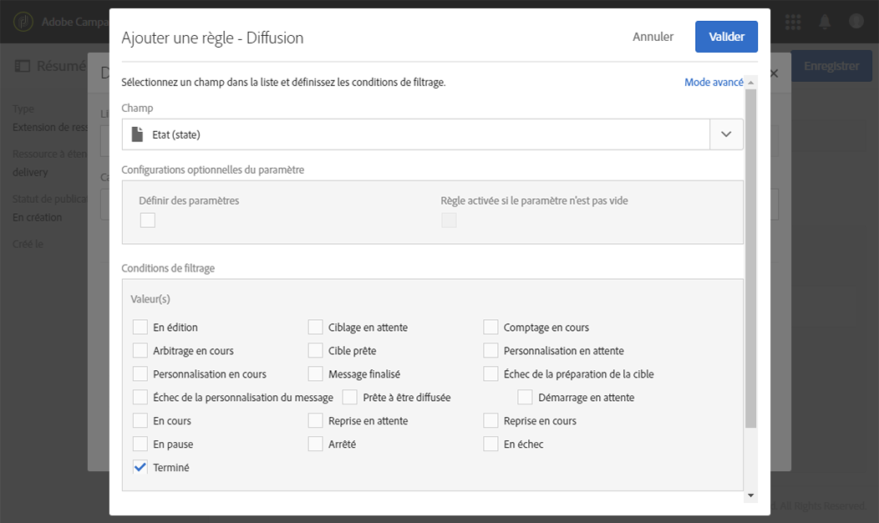Click the Adobe Campaign logo icon
The image size is (879, 523).
tap(25, 21)
